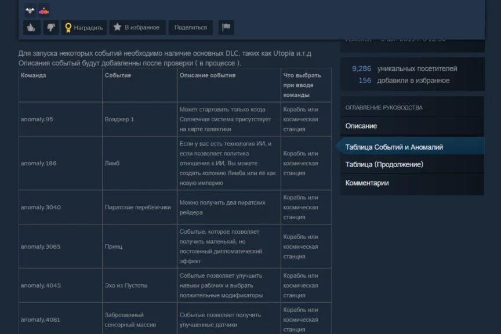Image resolution: width=501 pixels, height=334 pixels.
Task: Click the anomaly.95 command cell
Action: click(37, 119)
